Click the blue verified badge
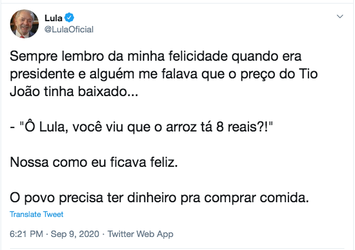Image resolution: width=355 pixels, height=250 pixels. click(x=70, y=18)
